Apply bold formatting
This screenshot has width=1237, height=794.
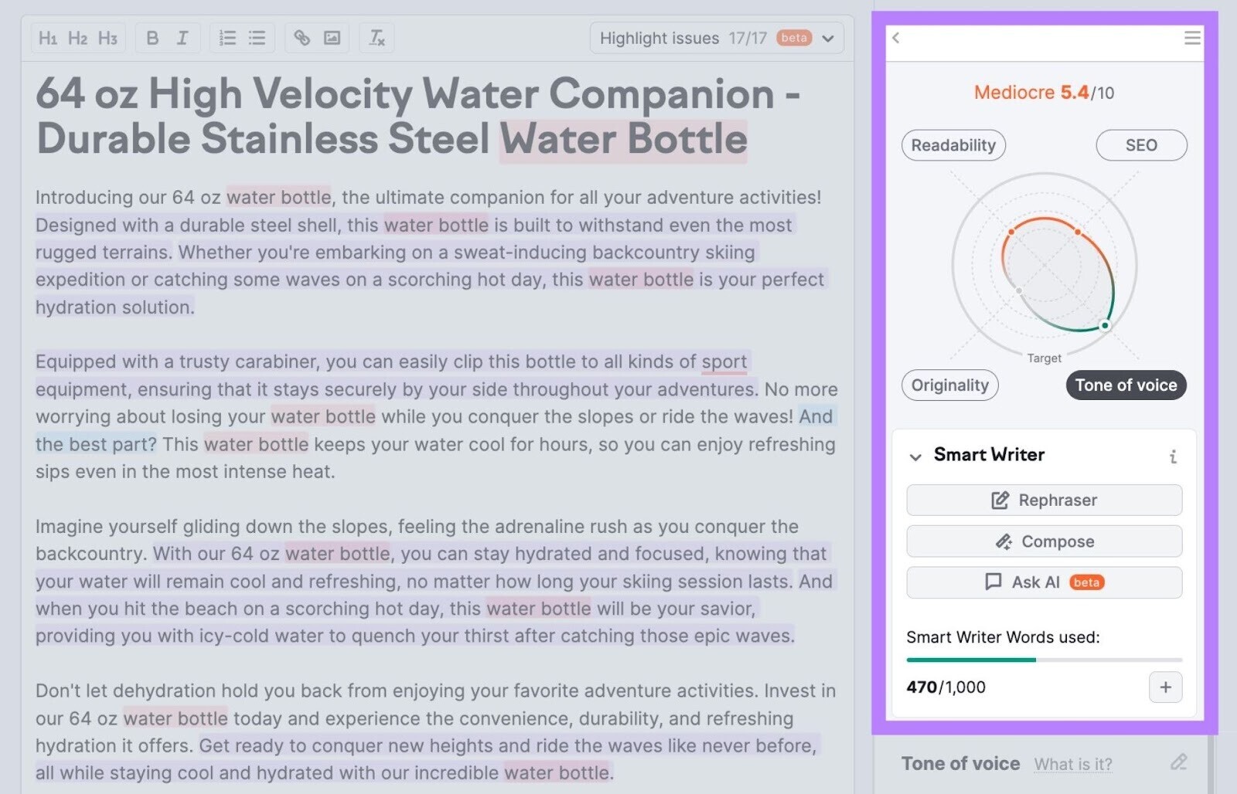point(152,37)
